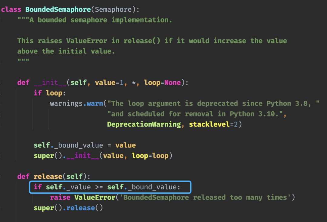Click DeprecationWarning argument

click(x=144, y=124)
